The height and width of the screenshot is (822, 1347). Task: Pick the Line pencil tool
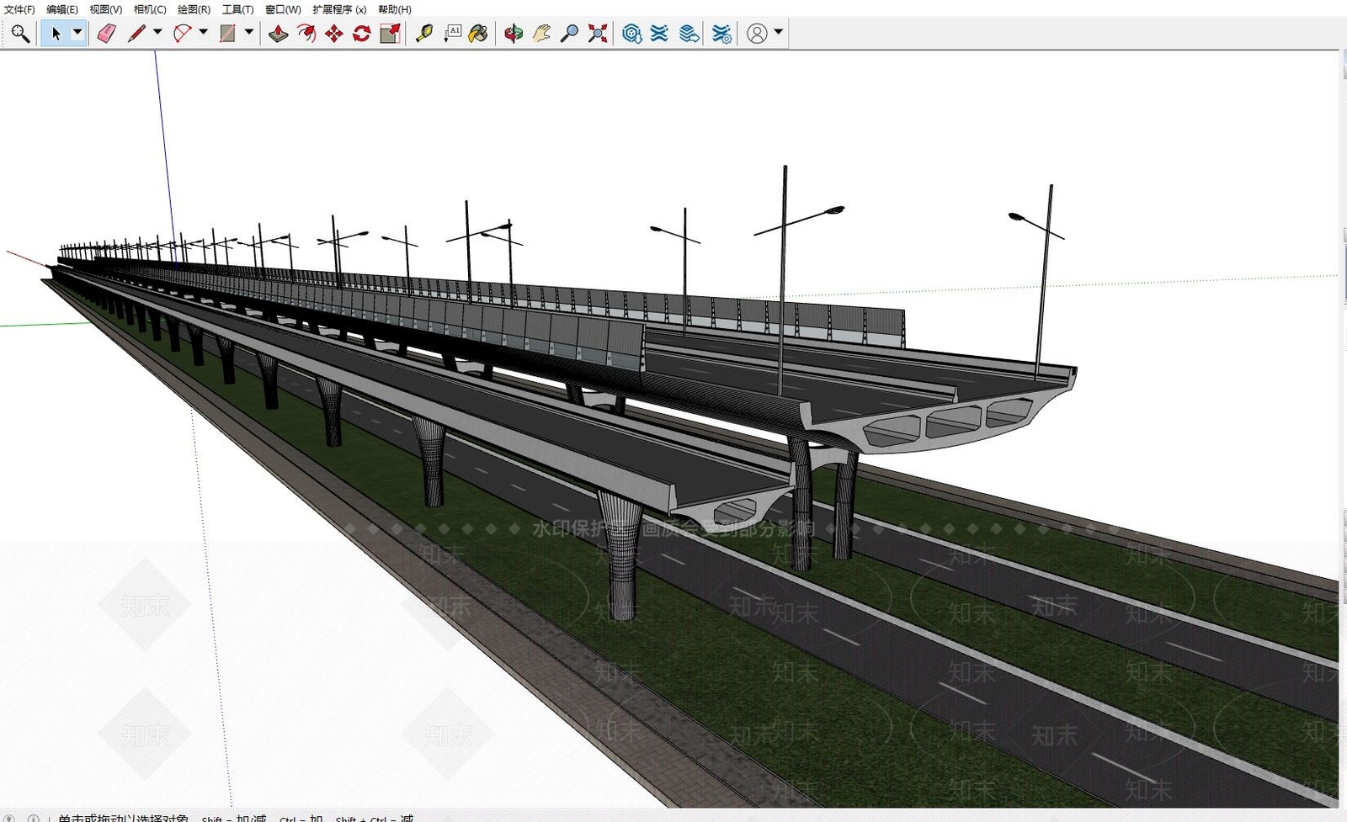[x=136, y=34]
